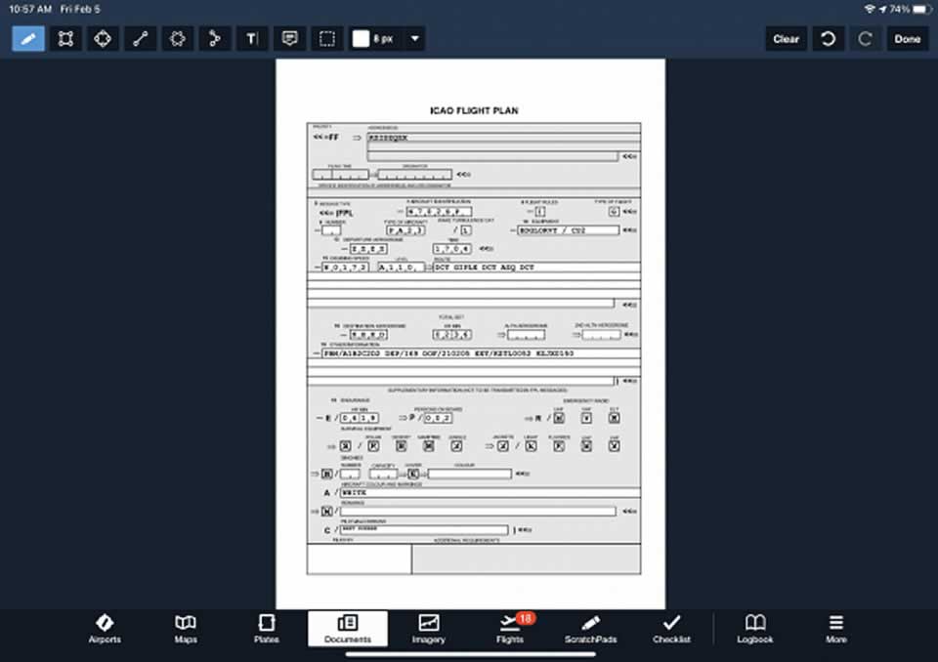Select the Polygon shape tool
Viewport: 938px width, 662px height.
click(178, 39)
